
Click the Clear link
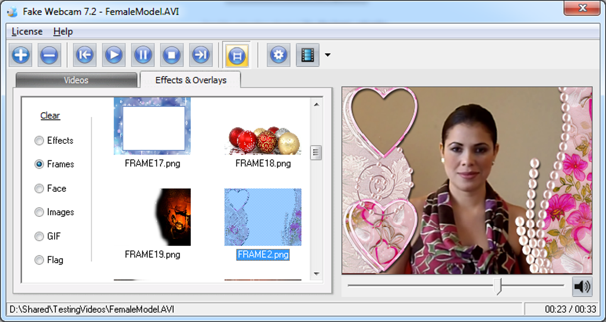50,116
